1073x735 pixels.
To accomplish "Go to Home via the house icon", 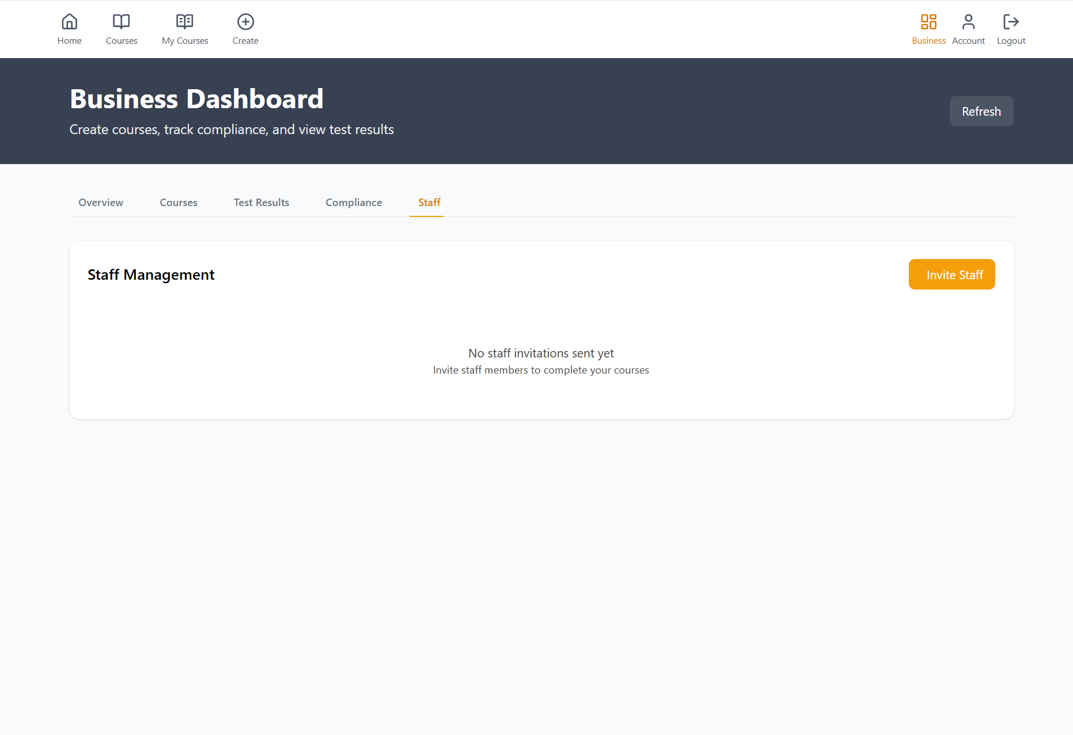I will pos(69,22).
